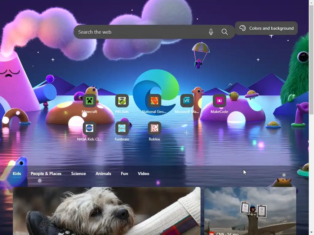Click the CNN source logo
Screen dimensions: 314x235
(x=212, y=233)
